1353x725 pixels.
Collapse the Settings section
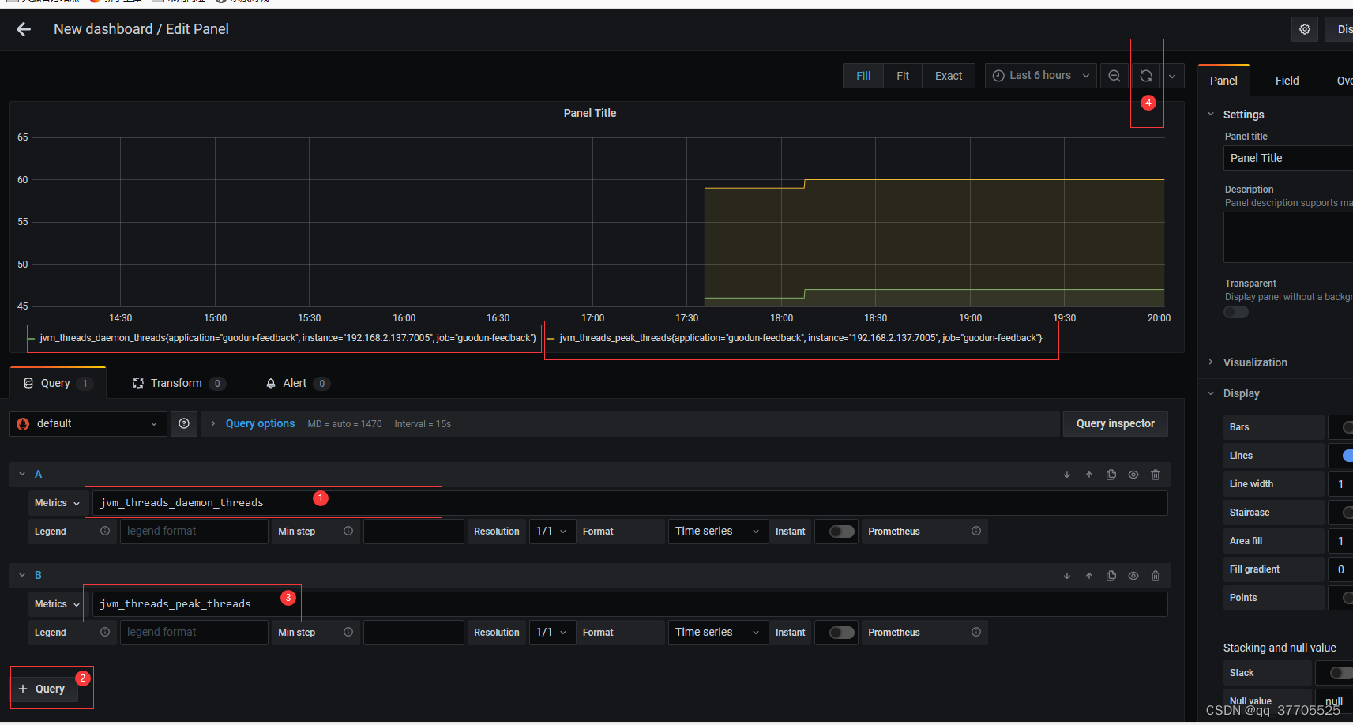1243,115
